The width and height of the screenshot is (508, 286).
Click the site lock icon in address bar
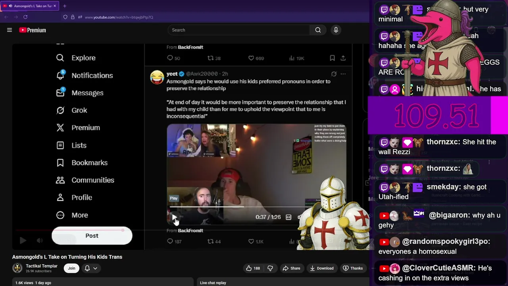[73, 17]
